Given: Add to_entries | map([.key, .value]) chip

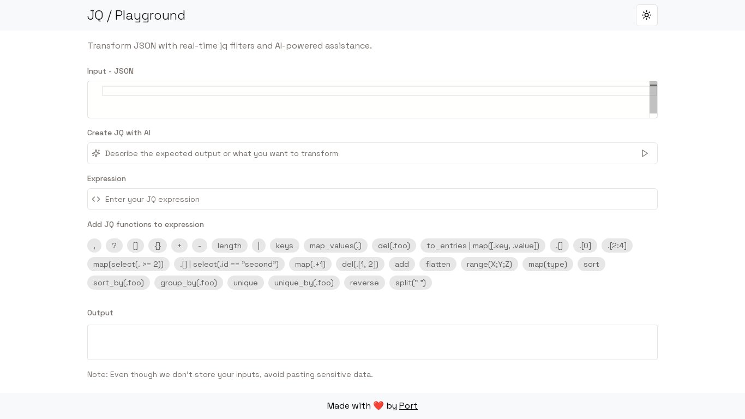Looking at the screenshot, I should [483, 246].
